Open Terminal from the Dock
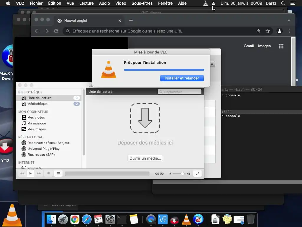 122,220
